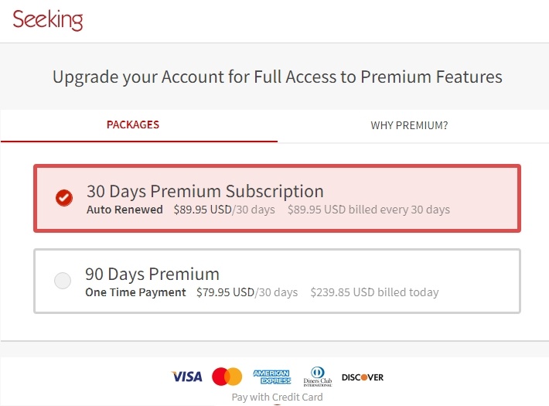The width and height of the screenshot is (549, 406).
Task: Click the $239.85 USD billed today text
Action: click(x=375, y=292)
